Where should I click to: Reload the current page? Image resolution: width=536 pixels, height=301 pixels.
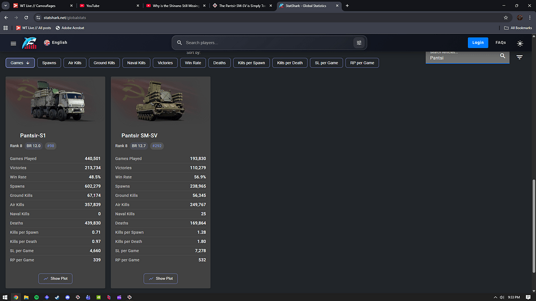pos(26,18)
